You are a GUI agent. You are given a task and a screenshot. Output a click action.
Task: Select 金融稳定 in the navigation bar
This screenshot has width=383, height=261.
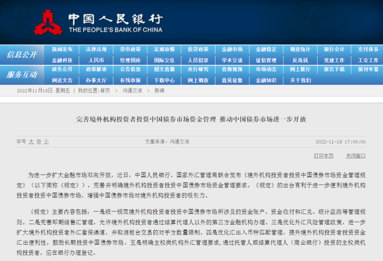266,50
